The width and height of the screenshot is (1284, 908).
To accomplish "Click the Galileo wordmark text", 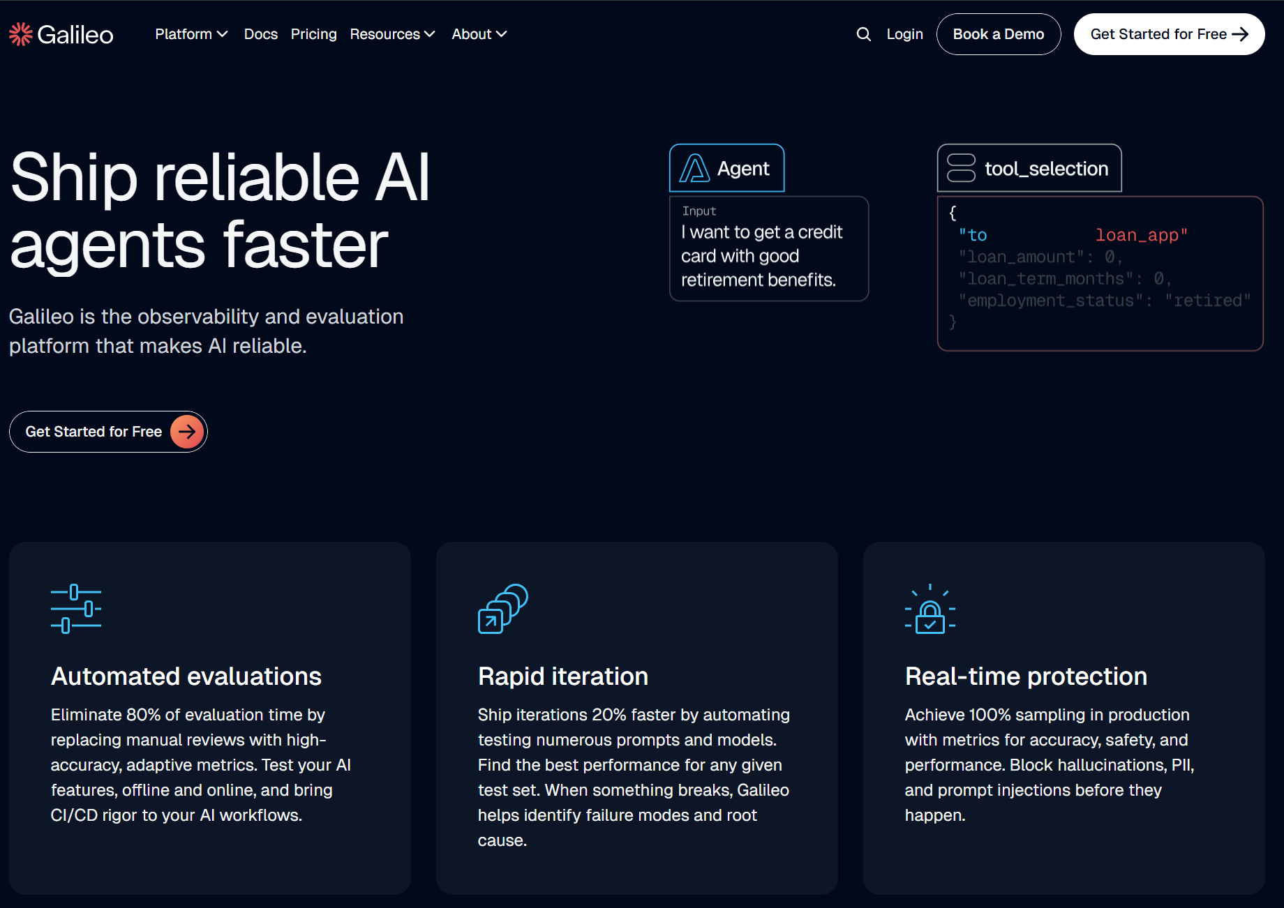I will point(75,34).
